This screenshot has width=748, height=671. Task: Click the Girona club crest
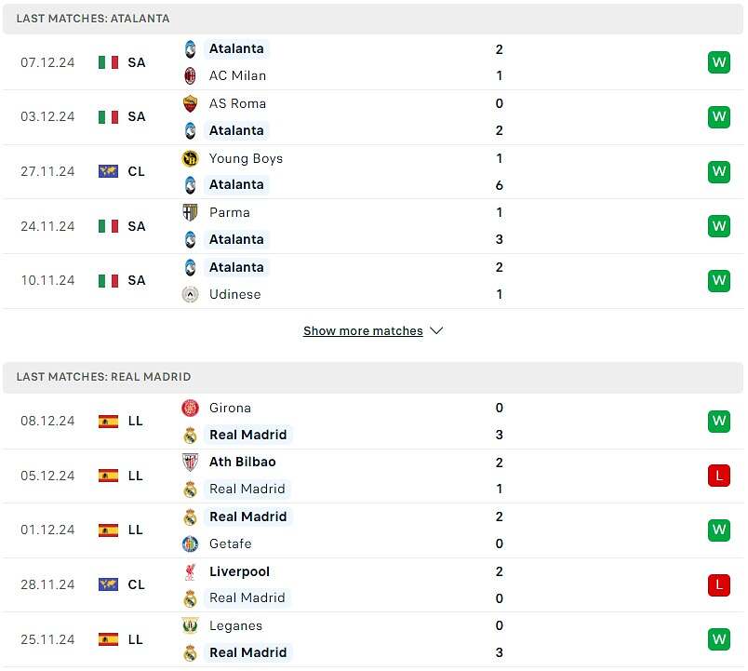[x=190, y=408]
